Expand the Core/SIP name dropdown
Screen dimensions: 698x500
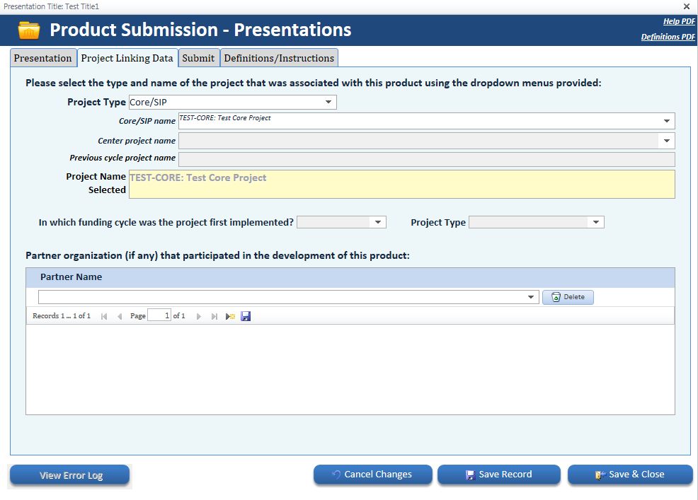(667, 121)
